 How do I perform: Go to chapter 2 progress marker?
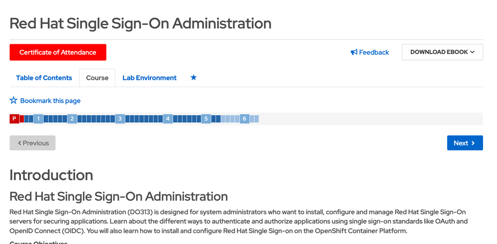(72, 119)
